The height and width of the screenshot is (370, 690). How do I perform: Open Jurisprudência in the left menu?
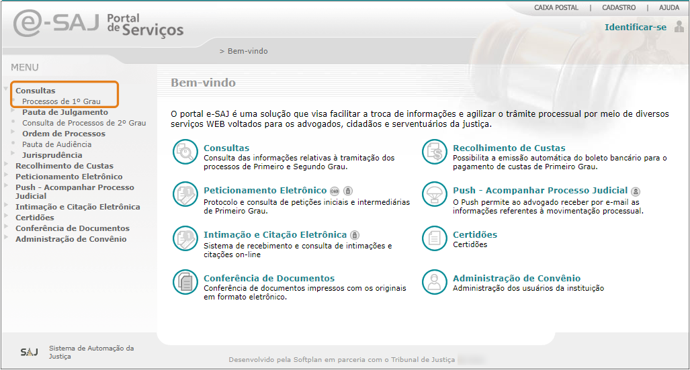click(52, 155)
